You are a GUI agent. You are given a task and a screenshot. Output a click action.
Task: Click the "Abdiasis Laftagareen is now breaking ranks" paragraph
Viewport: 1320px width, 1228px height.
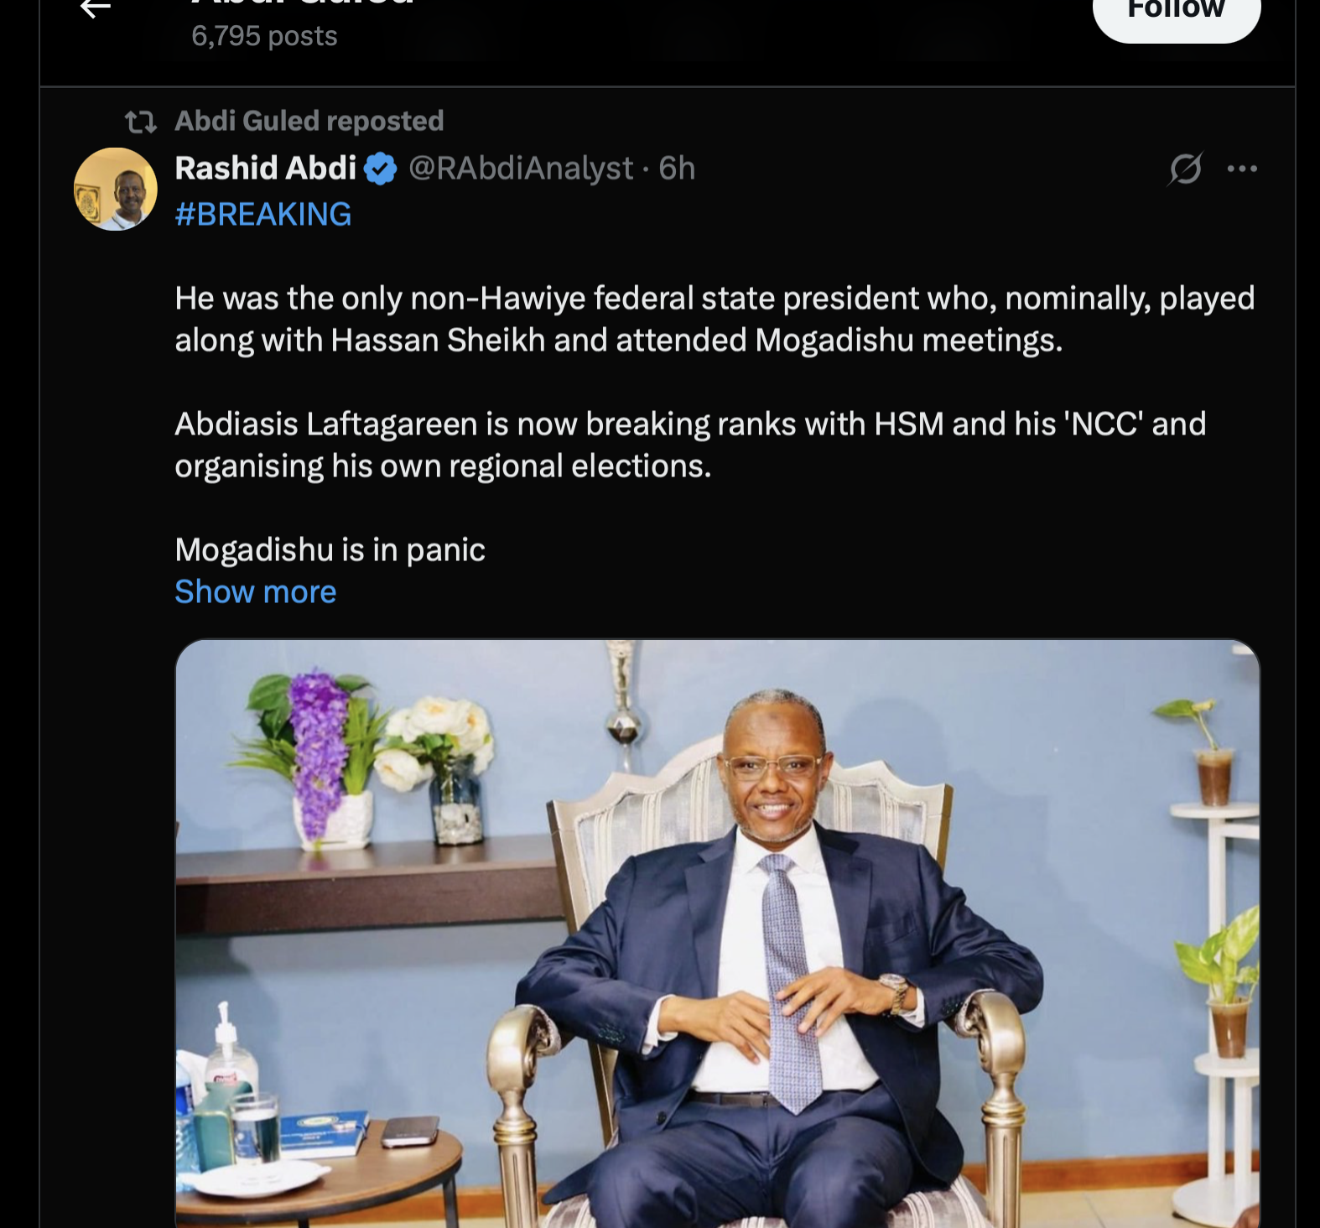tap(689, 424)
